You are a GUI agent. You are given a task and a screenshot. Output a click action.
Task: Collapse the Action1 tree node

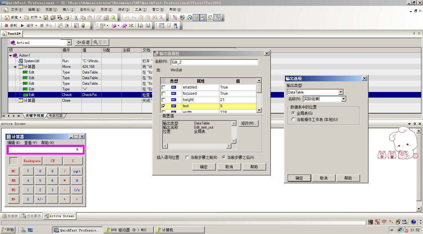[x=10, y=55]
